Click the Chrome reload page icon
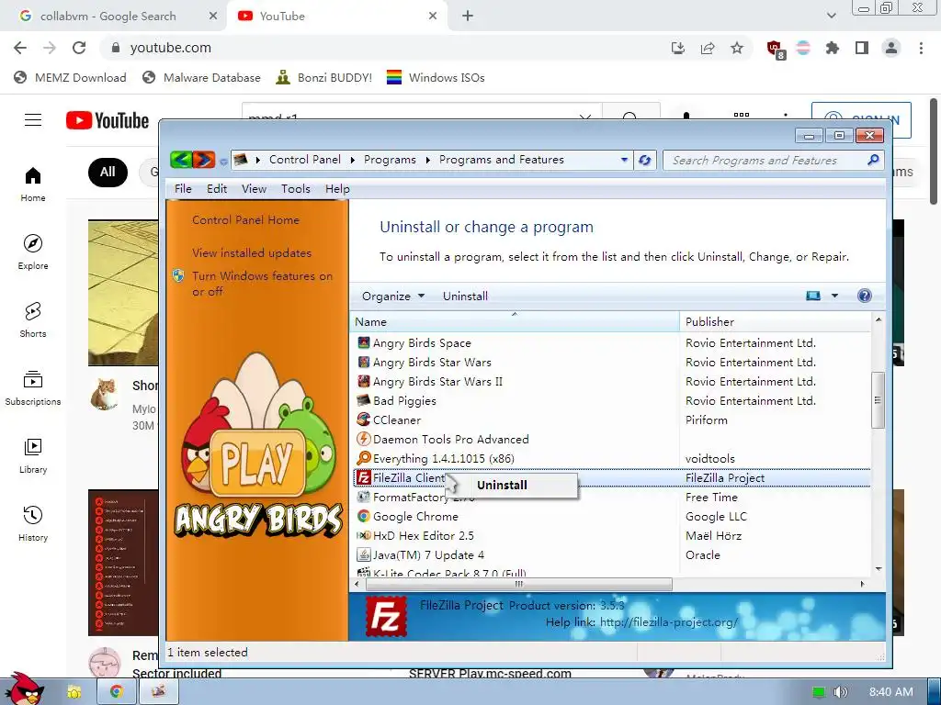941x705 pixels. click(x=79, y=48)
